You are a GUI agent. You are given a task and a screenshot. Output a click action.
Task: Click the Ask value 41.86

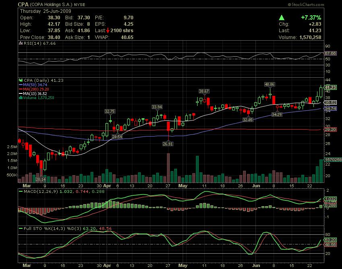pyautogui.click(x=84, y=31)
